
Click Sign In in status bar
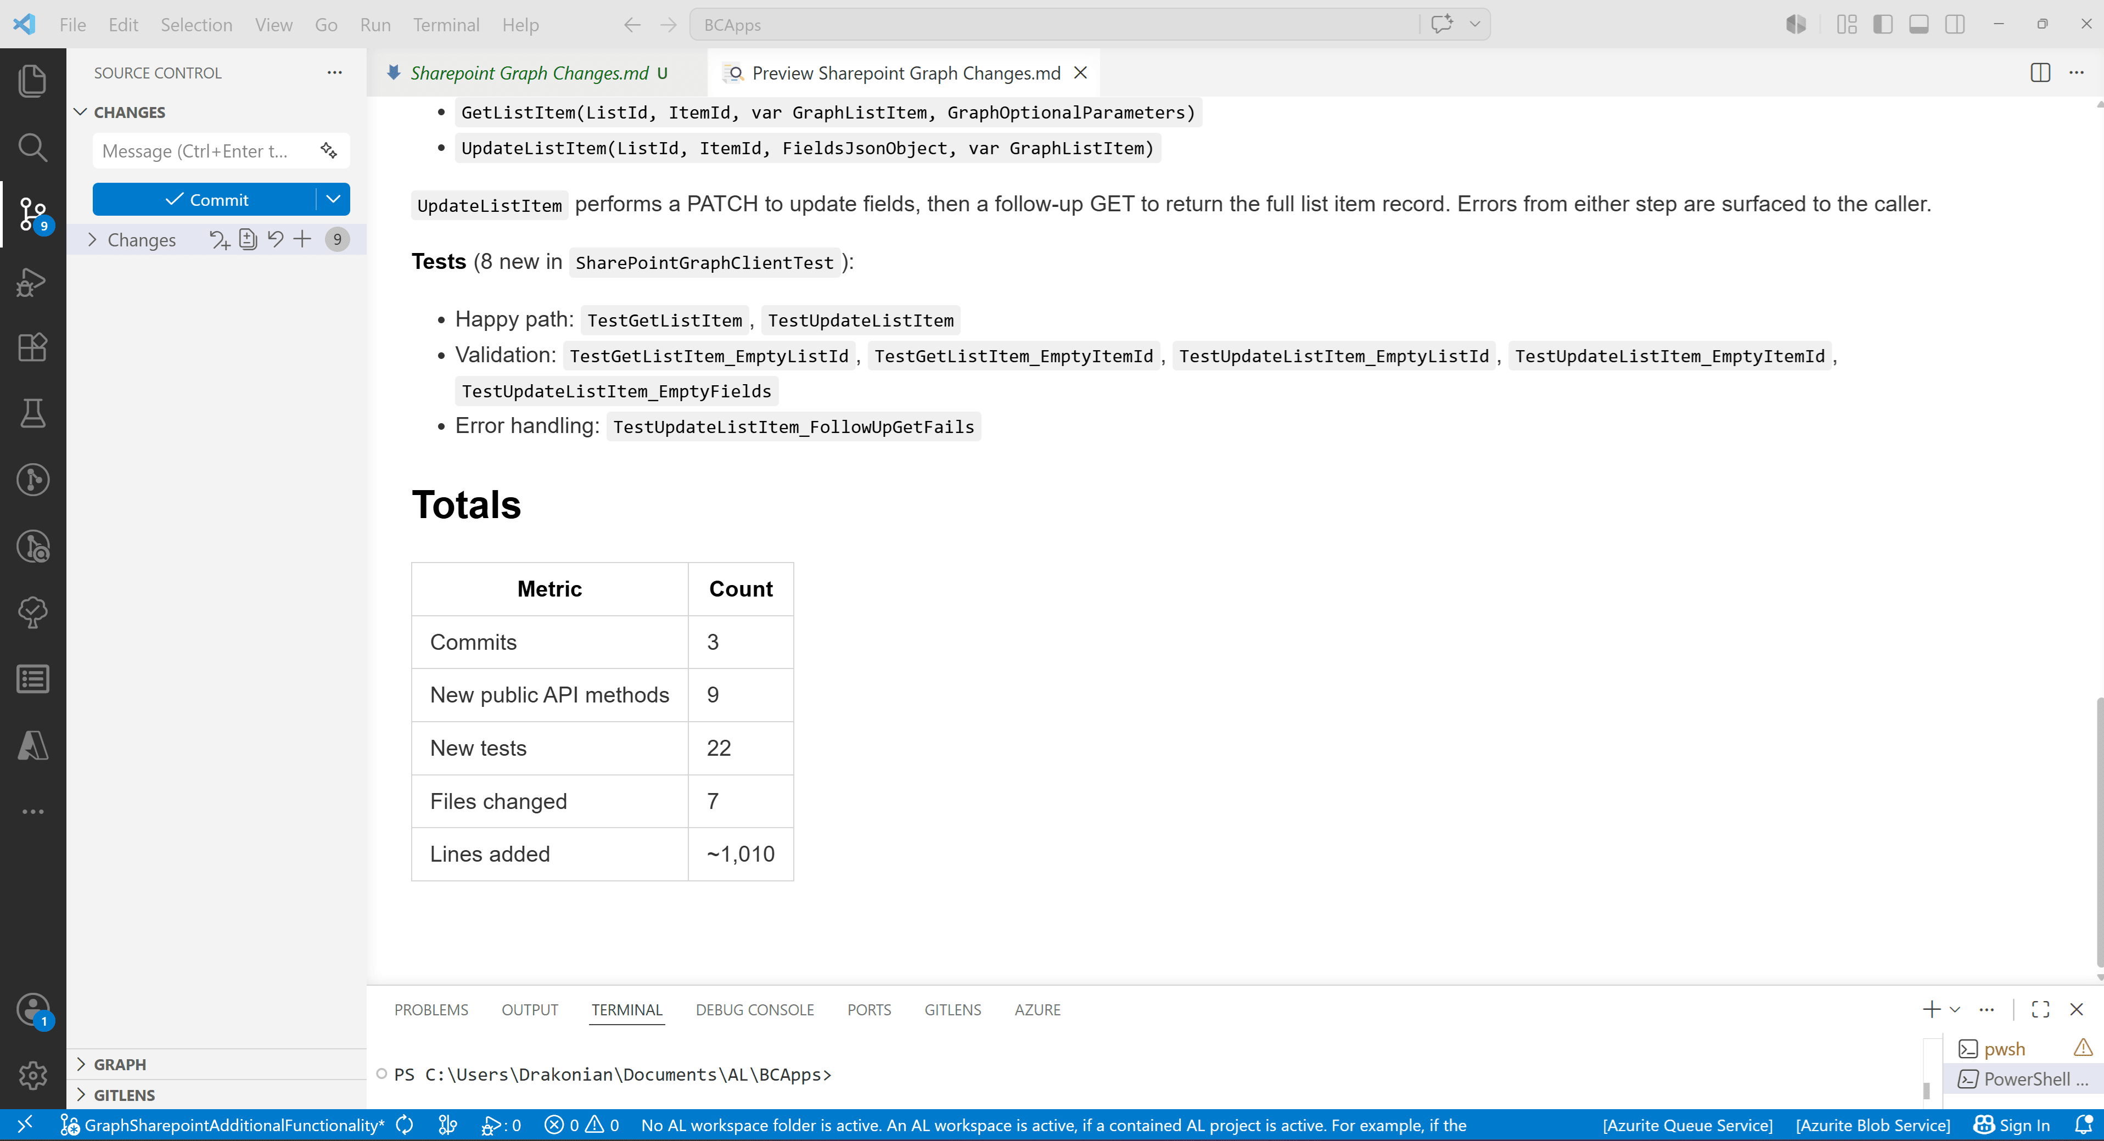[2012, 1125]
